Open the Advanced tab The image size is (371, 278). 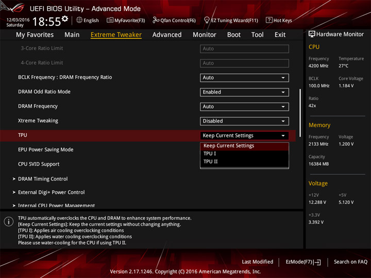[167, 35]
